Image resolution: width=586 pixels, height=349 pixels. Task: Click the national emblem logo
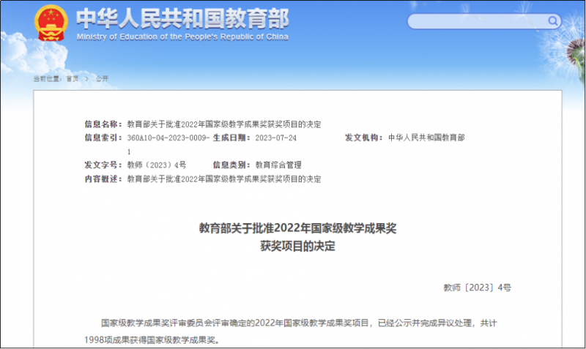point(51,23)
